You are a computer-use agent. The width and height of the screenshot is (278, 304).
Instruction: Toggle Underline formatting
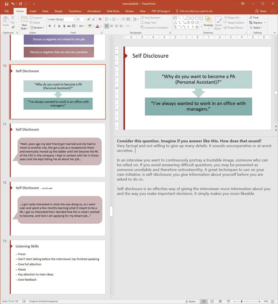pyautogui.click(x=59, y=26)
